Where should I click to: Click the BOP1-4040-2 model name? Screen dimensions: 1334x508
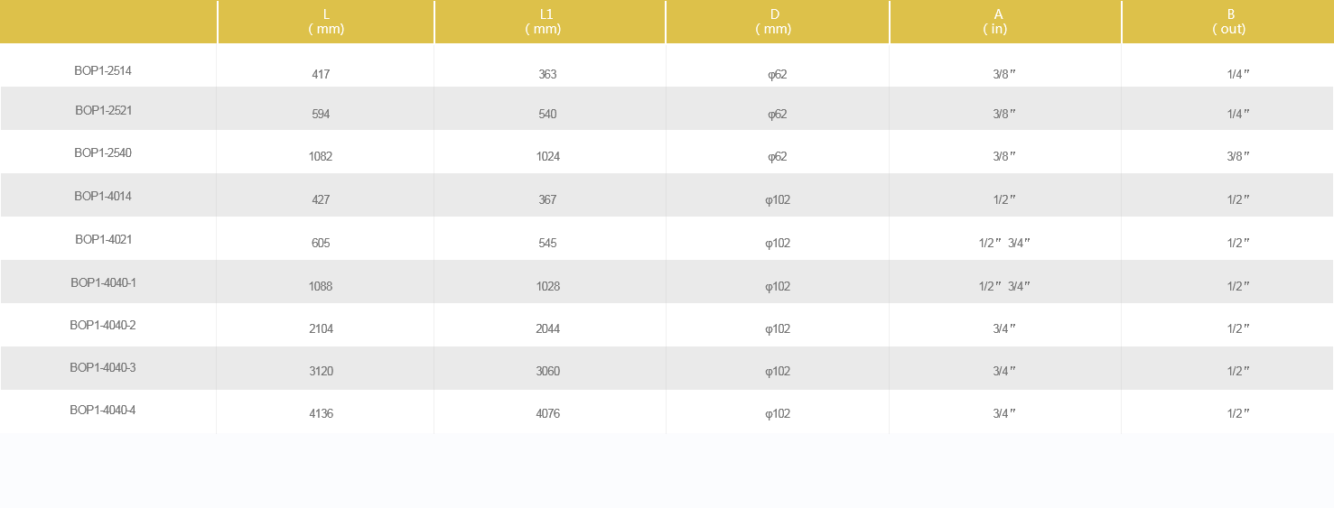[x=103, y=326]
